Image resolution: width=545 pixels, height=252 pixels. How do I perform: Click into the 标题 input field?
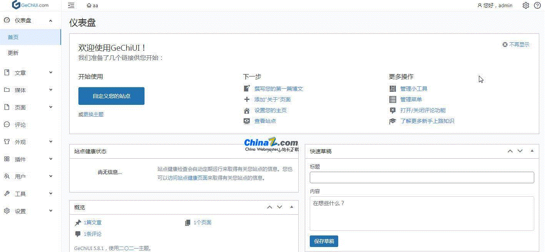click(x=422, y=177)
